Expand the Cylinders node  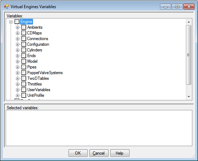click(17, 50)
